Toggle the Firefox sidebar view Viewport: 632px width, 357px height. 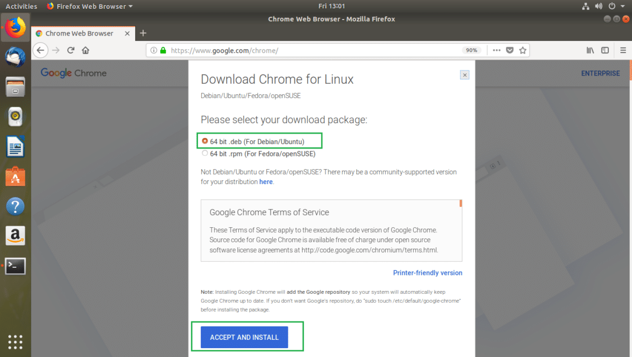[605, 50]
